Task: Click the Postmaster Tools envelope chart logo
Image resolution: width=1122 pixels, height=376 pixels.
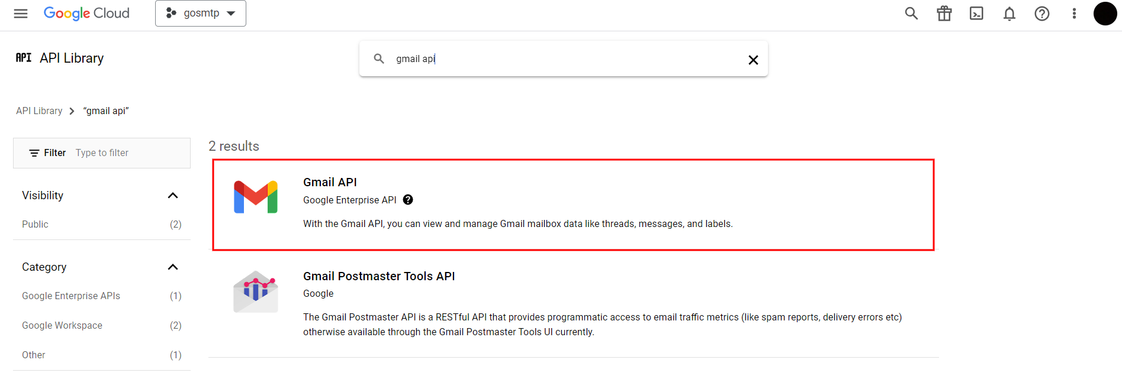Action: tap(256, 291)
